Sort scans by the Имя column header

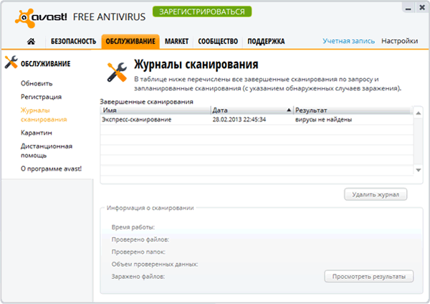156,110
